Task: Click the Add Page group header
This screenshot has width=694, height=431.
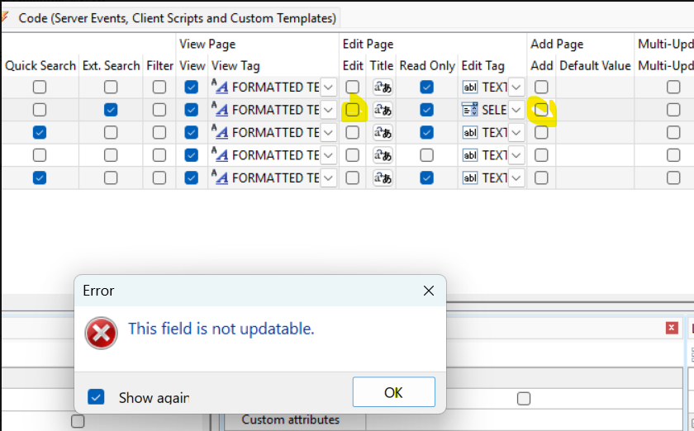Action: 557,45
